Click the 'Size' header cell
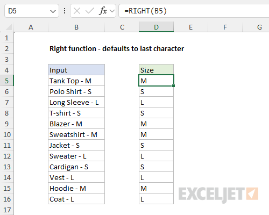 156,70
